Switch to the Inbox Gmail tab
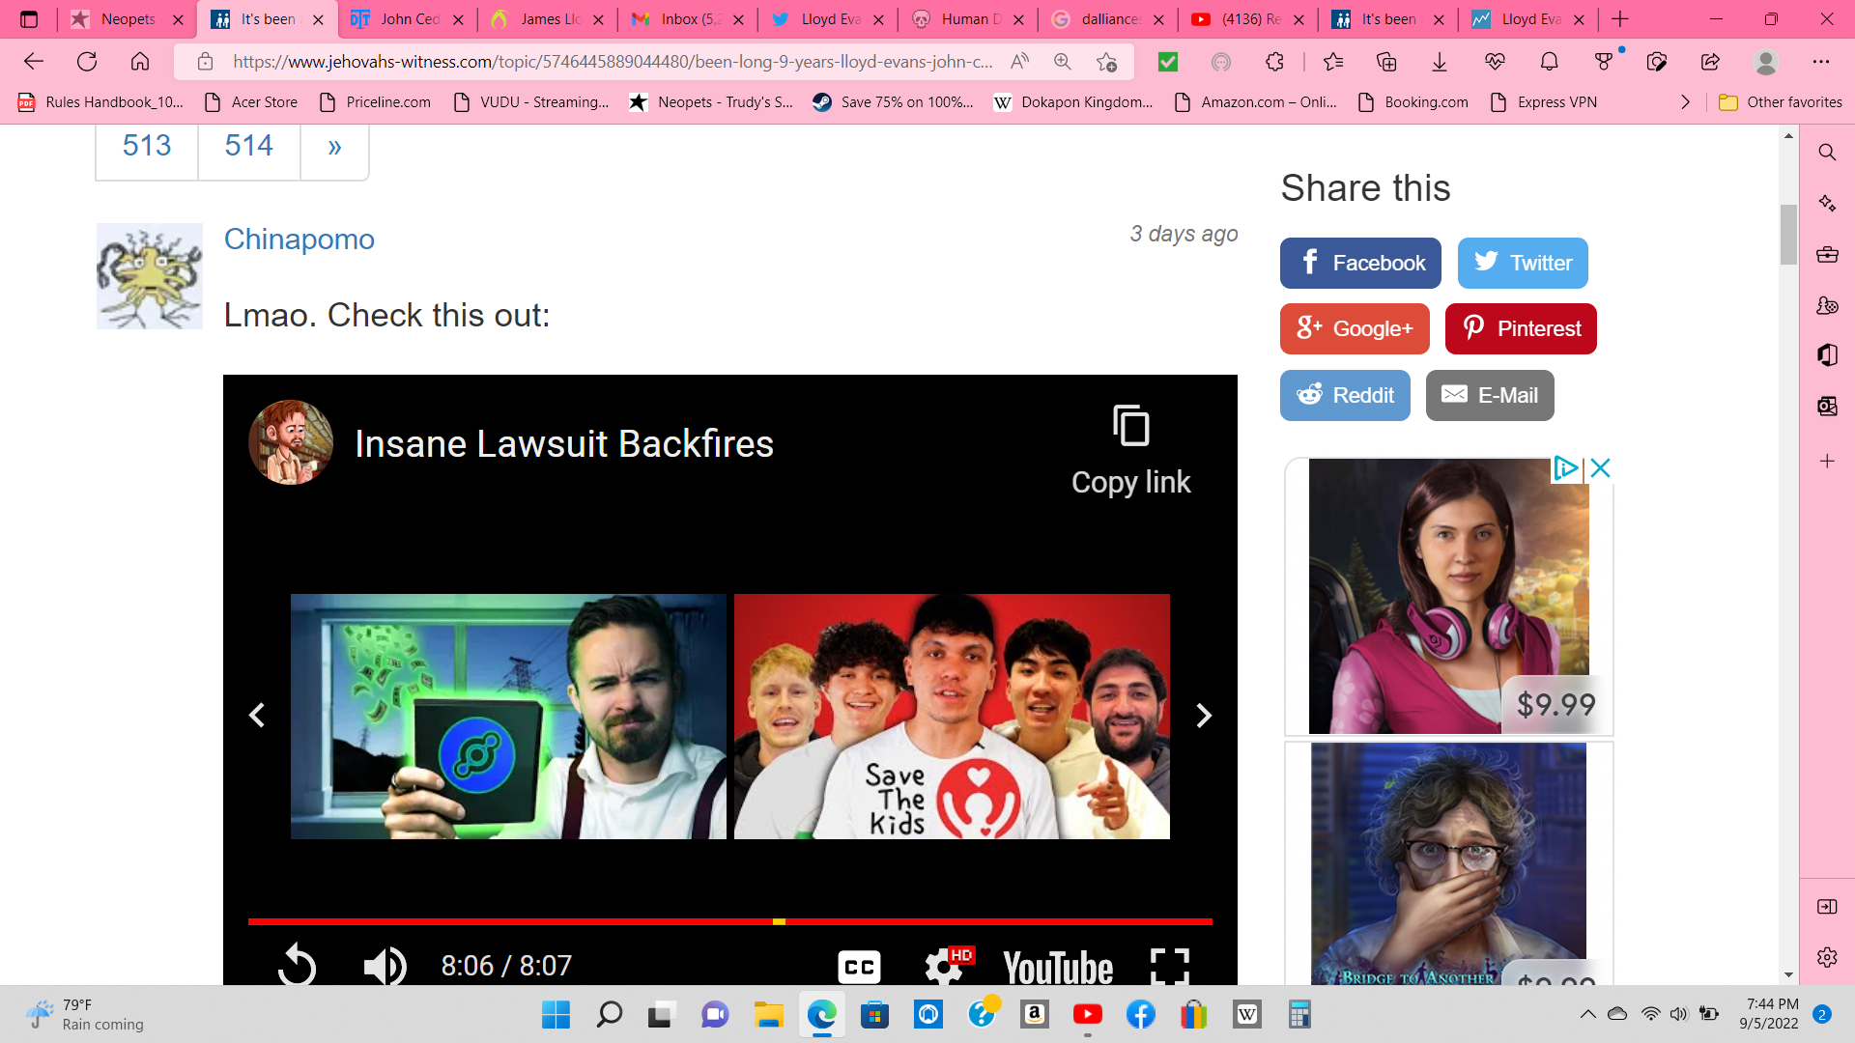This screenshot has width=1855, height=1043. (x=690, y=19)
